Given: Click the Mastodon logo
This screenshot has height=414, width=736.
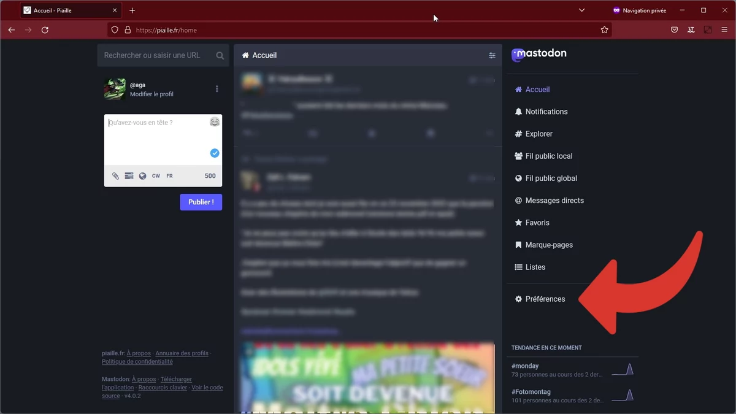Looking at the screenshot, I should [539, 55].
